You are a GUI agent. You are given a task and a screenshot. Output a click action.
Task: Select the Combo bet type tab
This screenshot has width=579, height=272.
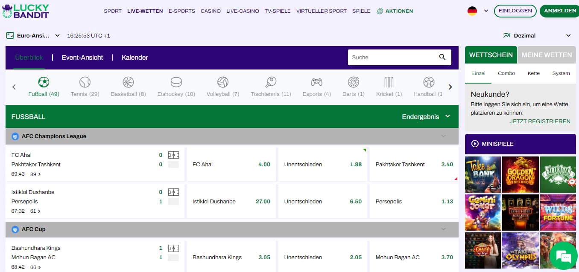click(x=506, y=73)
